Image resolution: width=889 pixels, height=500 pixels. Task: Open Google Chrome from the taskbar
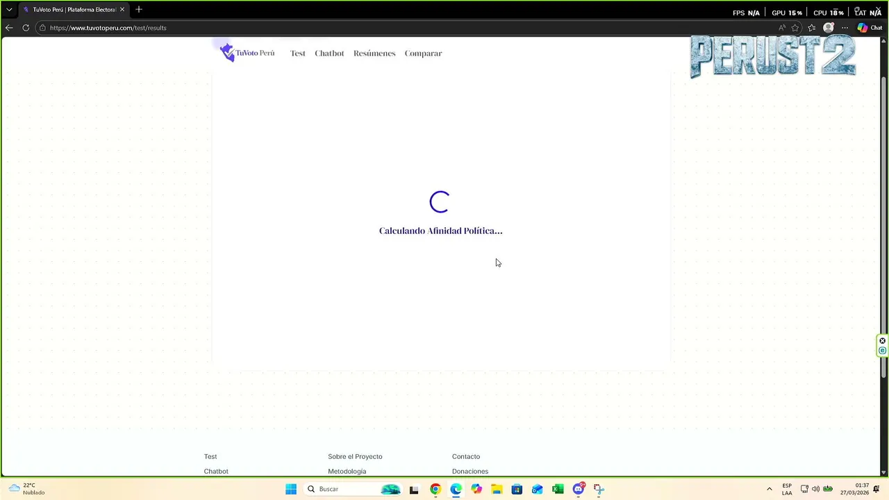[435, 489]
